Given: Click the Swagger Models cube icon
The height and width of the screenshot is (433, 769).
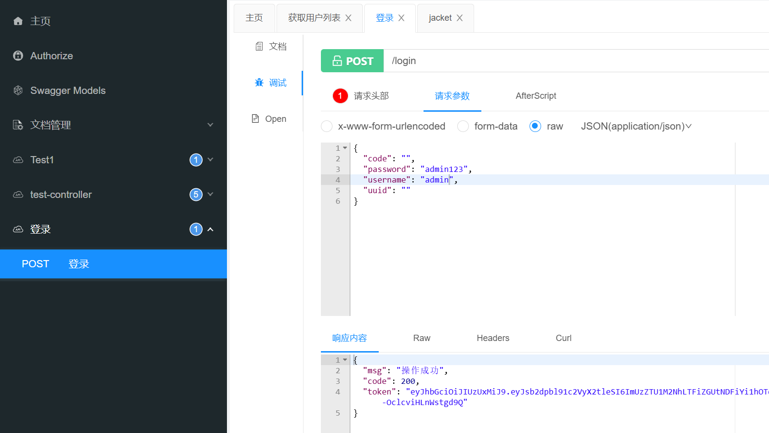Looking at the screenshot, I should 18,91.
